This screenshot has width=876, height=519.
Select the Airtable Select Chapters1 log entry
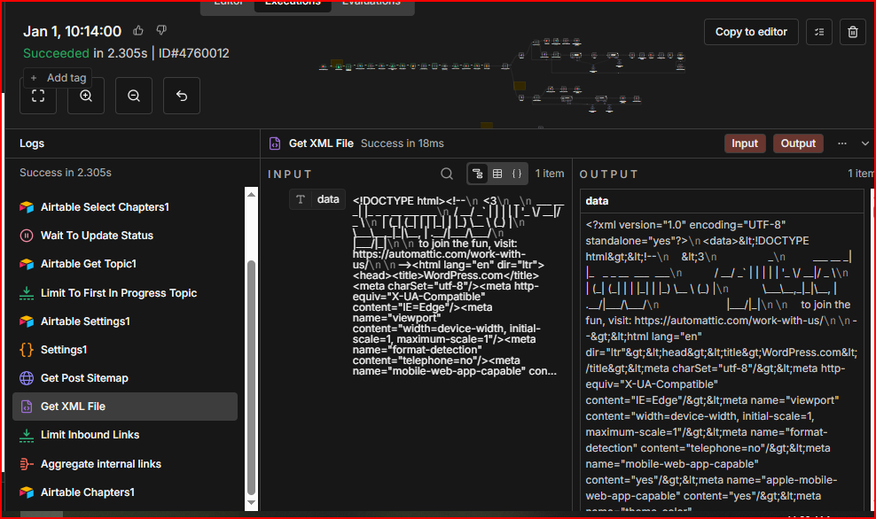point(125,207)
